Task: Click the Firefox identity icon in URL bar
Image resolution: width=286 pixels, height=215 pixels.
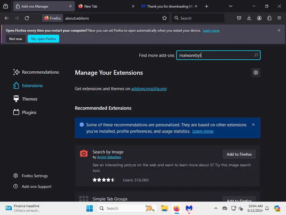Action: click(x=53, y=18)
